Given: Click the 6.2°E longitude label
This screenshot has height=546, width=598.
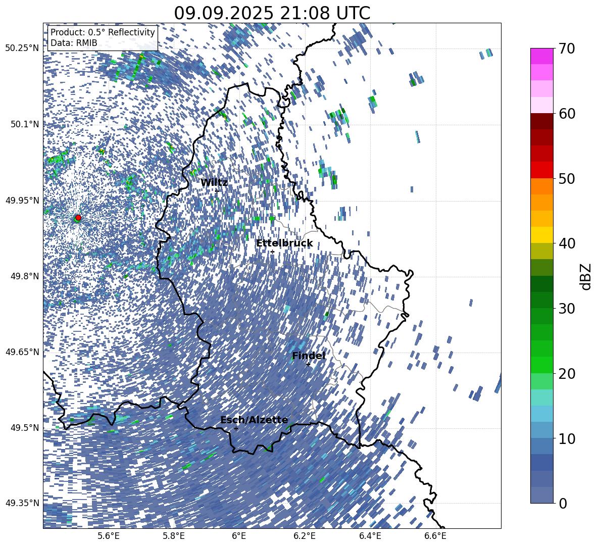Looking at the screenshot, I should point(305,536).
